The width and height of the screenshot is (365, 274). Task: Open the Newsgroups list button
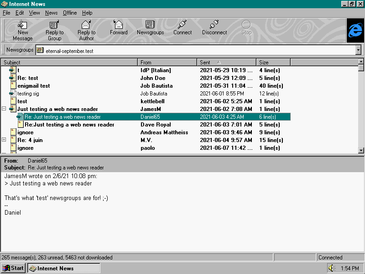click(150, 28)
